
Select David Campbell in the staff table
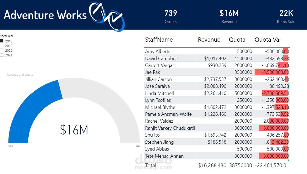161,58
